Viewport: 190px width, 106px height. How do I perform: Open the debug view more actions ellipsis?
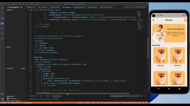point(24,7)
